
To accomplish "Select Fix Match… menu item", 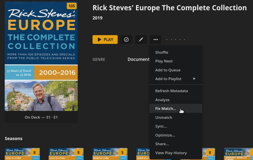I will coord(176,109).
